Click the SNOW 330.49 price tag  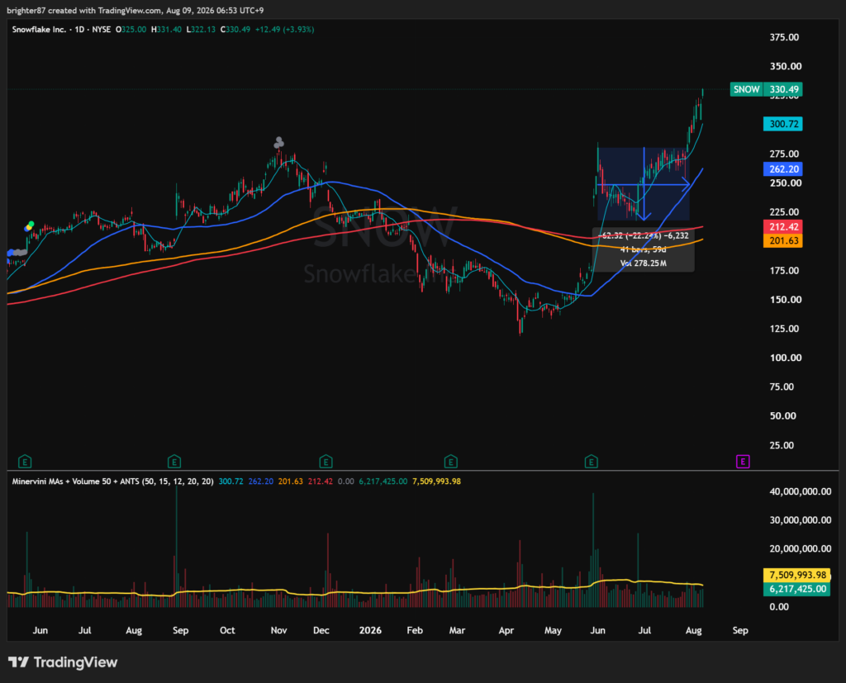(766, 89)
